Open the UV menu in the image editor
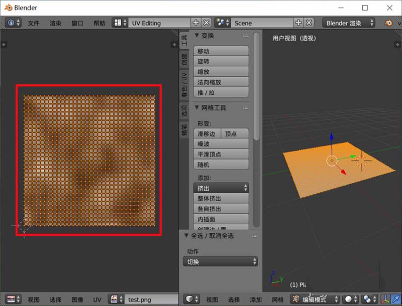402x306 pixels. [97, 299]
